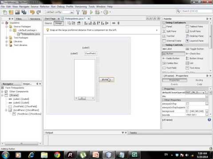Viewport: 213px width, 159px height.
Task: Collapse Source Packages tree node
Action: (7, 26)
